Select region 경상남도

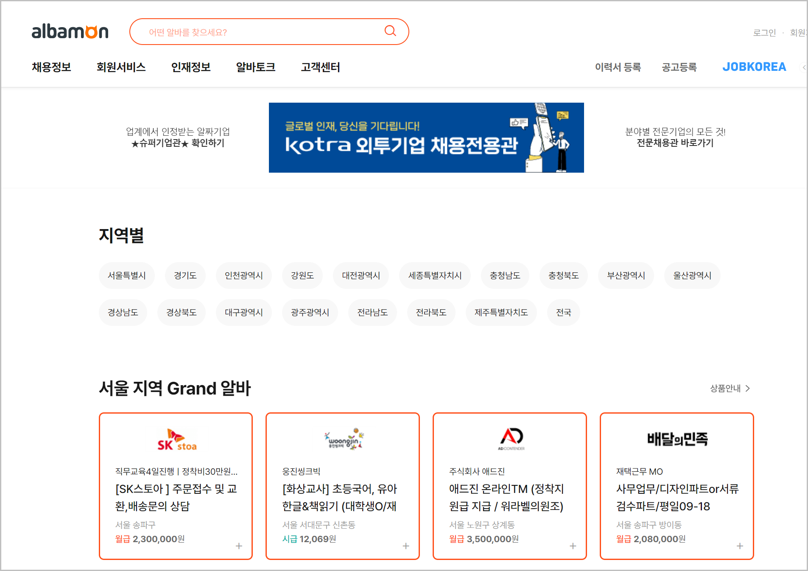[x=123, y=313]
